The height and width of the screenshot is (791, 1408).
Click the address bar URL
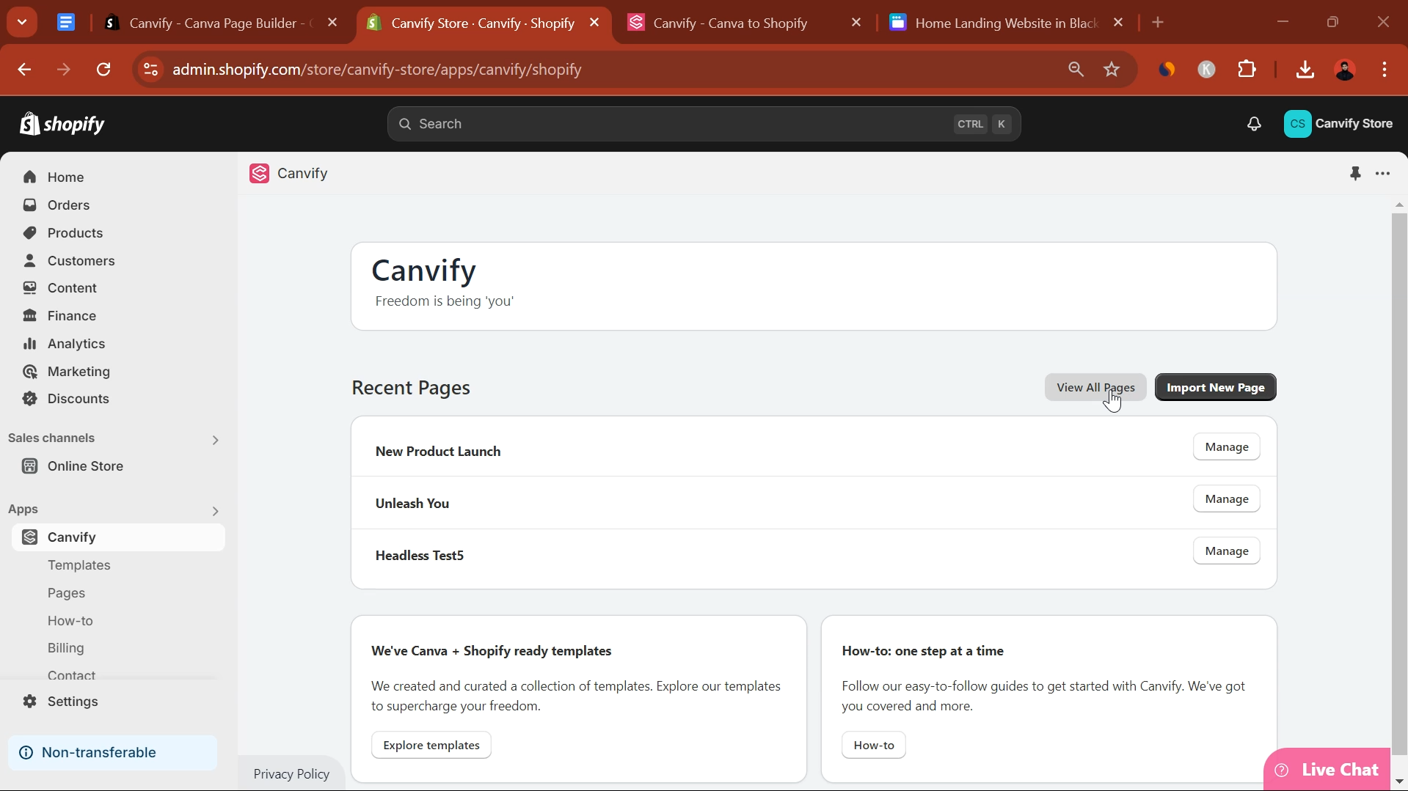tap(377, 70)
